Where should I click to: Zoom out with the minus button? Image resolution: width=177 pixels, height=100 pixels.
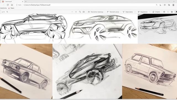point(72,12)
